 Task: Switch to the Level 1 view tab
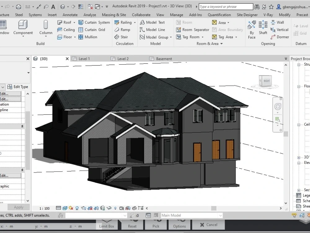coord(84,58)
